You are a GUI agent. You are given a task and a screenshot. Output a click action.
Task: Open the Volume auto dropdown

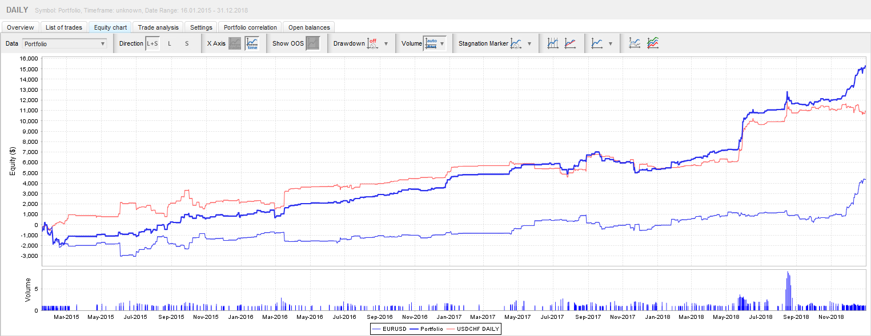pos(441,43)
